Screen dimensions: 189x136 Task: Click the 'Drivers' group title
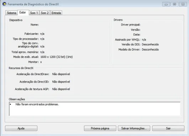pos(118,20)
